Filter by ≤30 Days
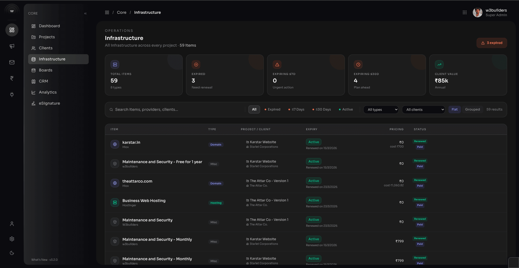The width and height of the screenshot is (519, 268). point(321,109)
